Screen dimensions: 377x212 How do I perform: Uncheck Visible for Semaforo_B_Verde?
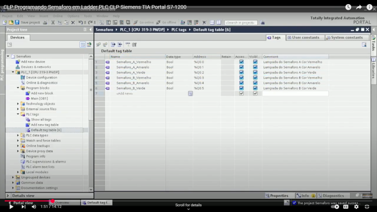pyautogui.click(x=255, y=88)
